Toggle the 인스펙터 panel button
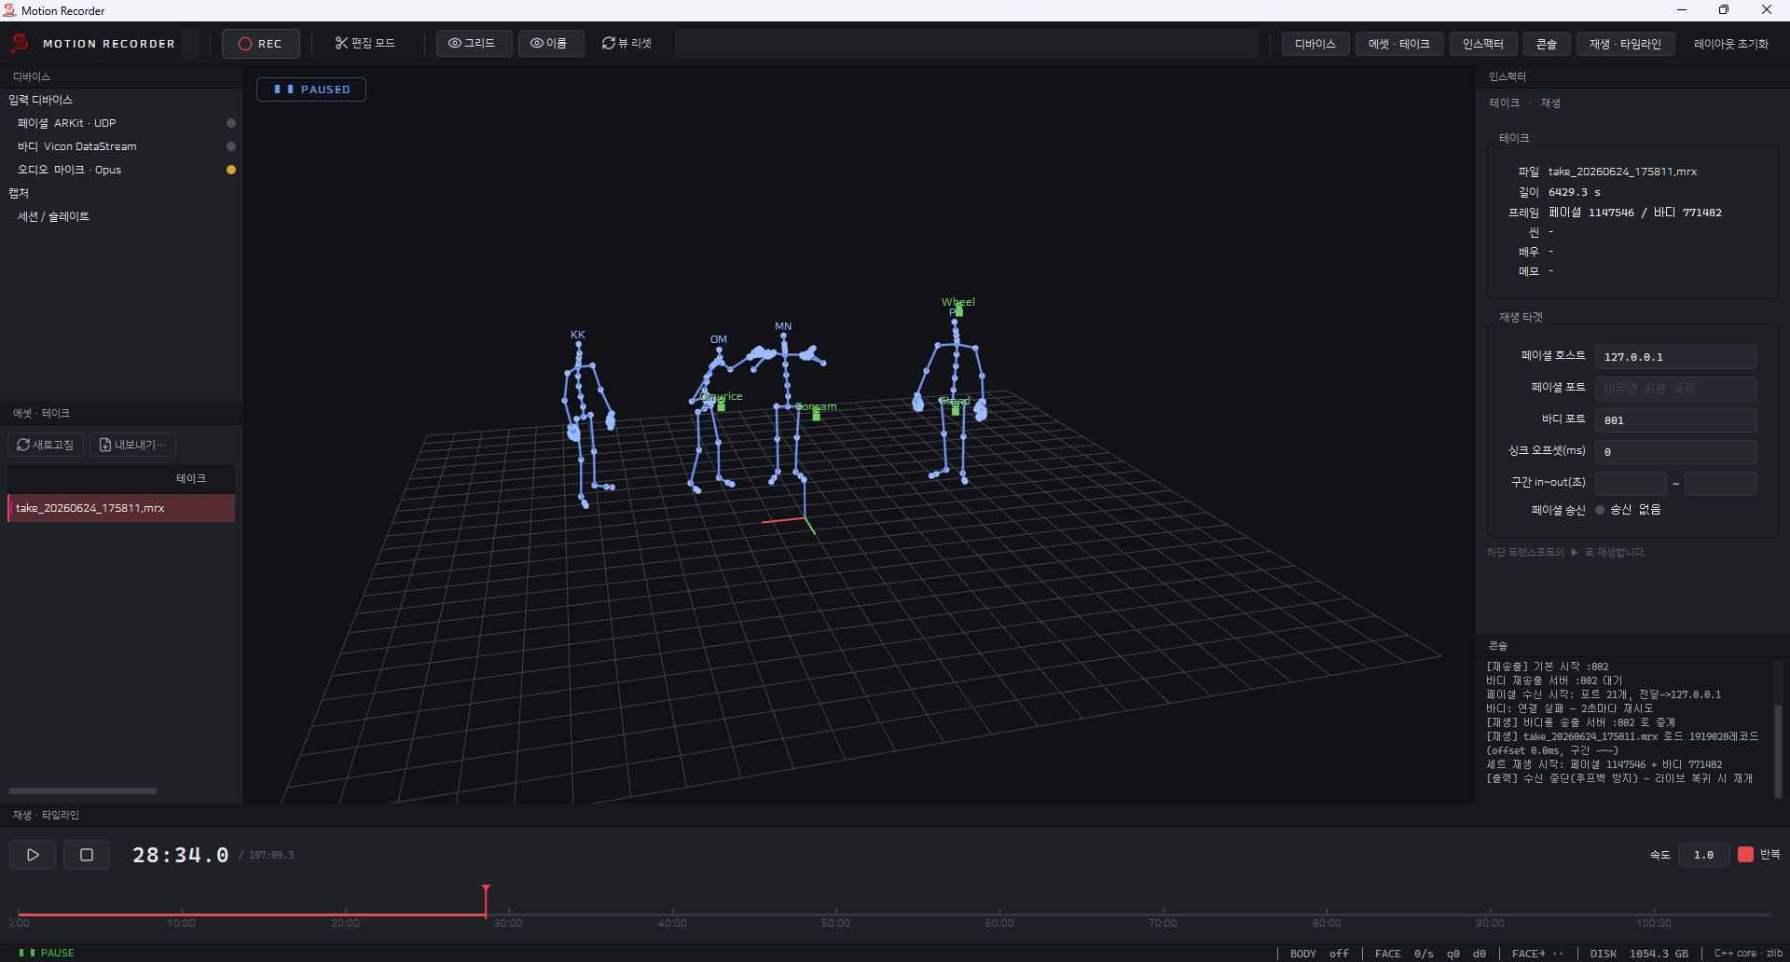 1482,44
